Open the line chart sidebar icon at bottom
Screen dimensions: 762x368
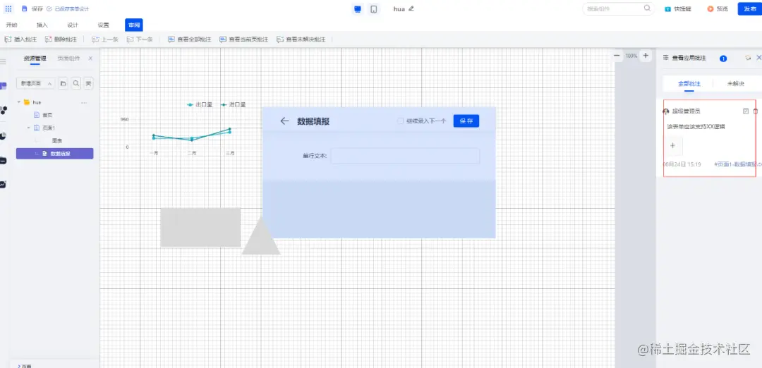(3, 185)
